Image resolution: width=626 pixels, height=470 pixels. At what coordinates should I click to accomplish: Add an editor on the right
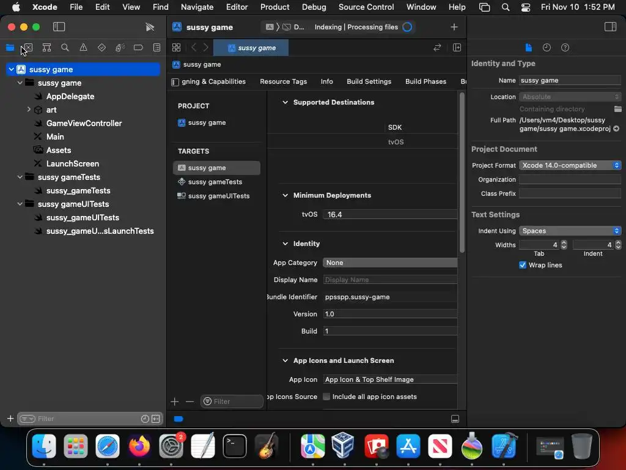coord(457,48)
